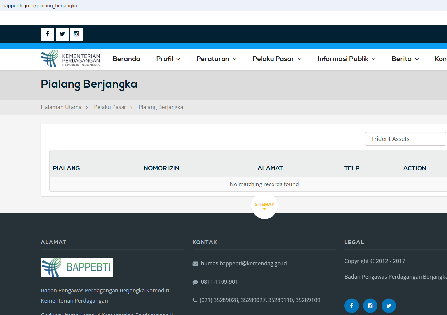Click the footer Facebook round icon
Image resolution: width=447 pixels, height=315 pixels.
[352, 306]
